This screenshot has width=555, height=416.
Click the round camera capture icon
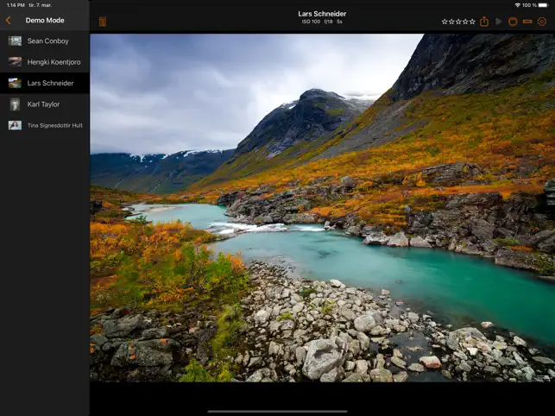click(513, 22)
